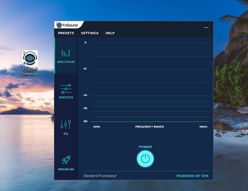The width and height of the screenshot is (248, 191).
Task: Click the Powered by DFX link
Action: [192, 176]
